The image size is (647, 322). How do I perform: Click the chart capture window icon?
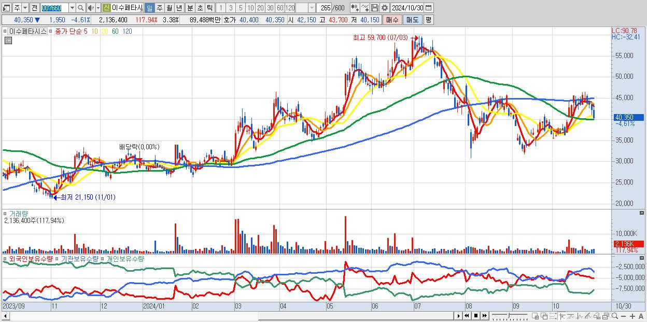click(606, 316)
